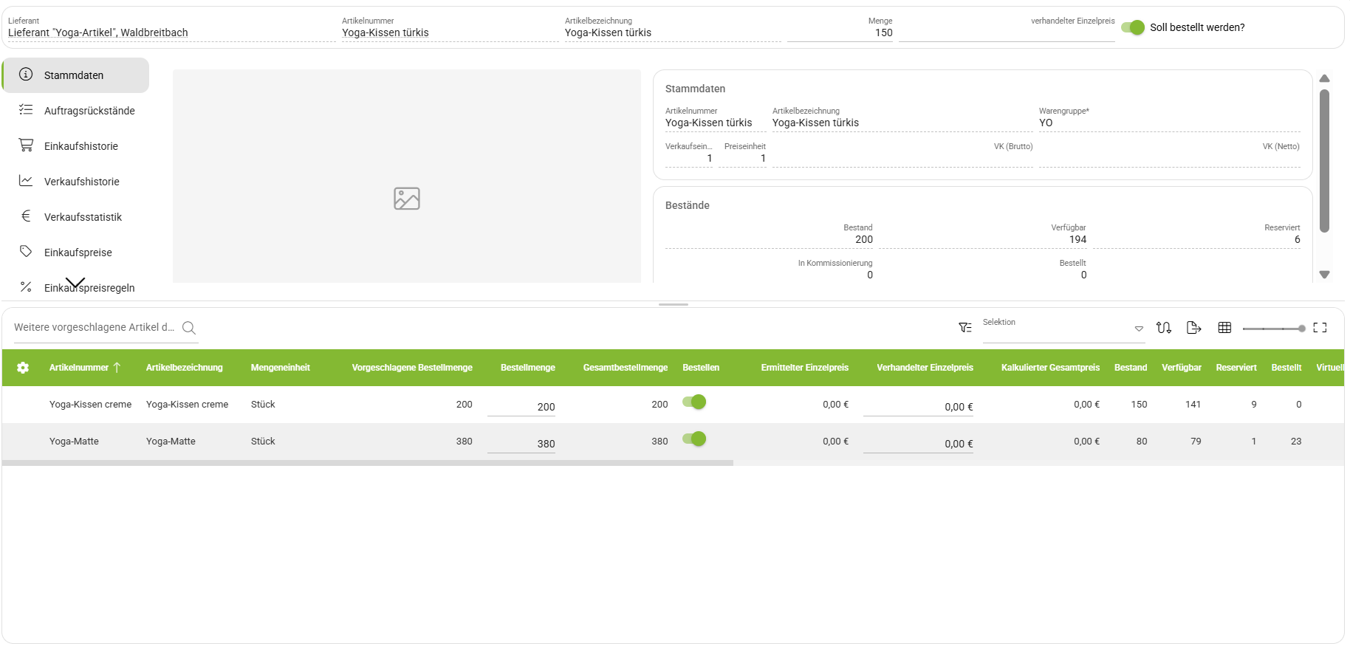Viewport: 1350px width, 649px height.
Task: Open the Selektion dropdown
Action: click(x=1063, y=329)
